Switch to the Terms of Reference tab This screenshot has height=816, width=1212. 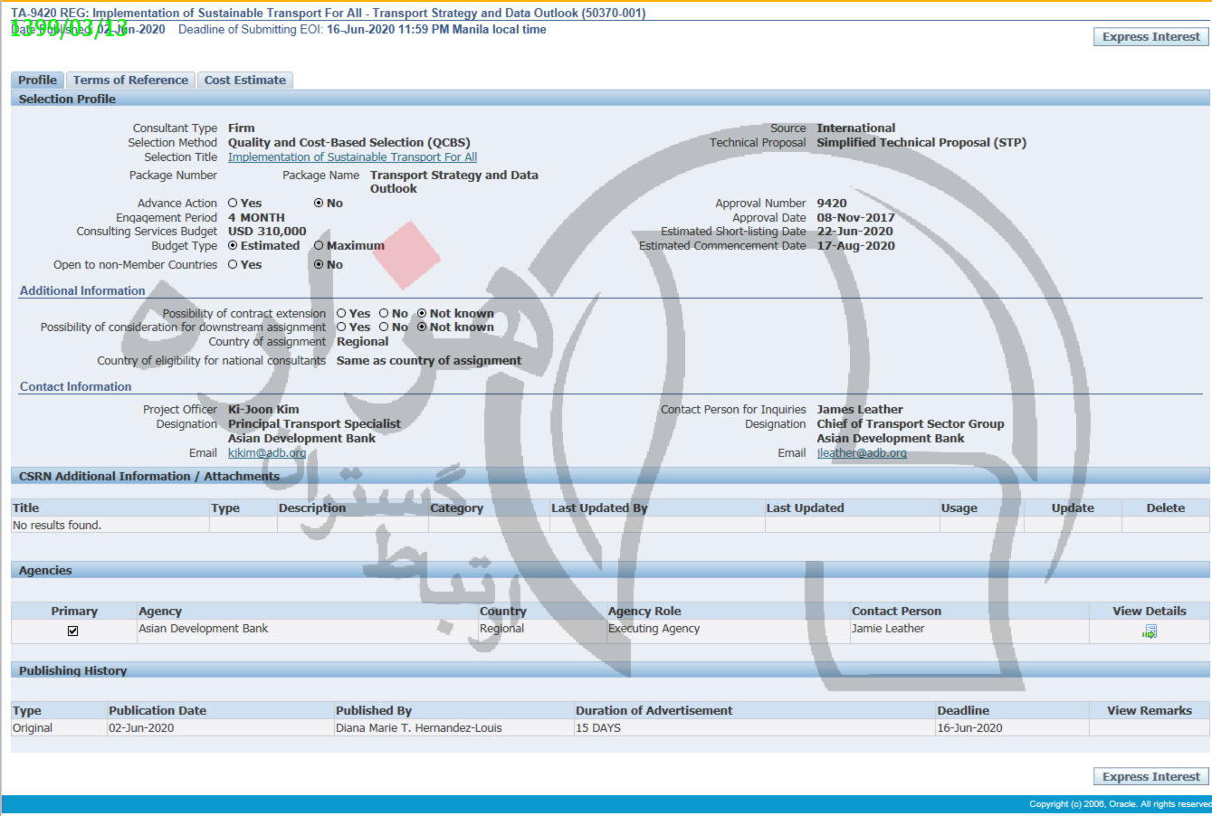tap(130, 81)
